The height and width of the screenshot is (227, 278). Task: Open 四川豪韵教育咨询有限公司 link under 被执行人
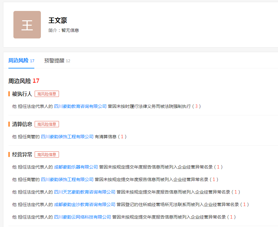click(80, 106)
